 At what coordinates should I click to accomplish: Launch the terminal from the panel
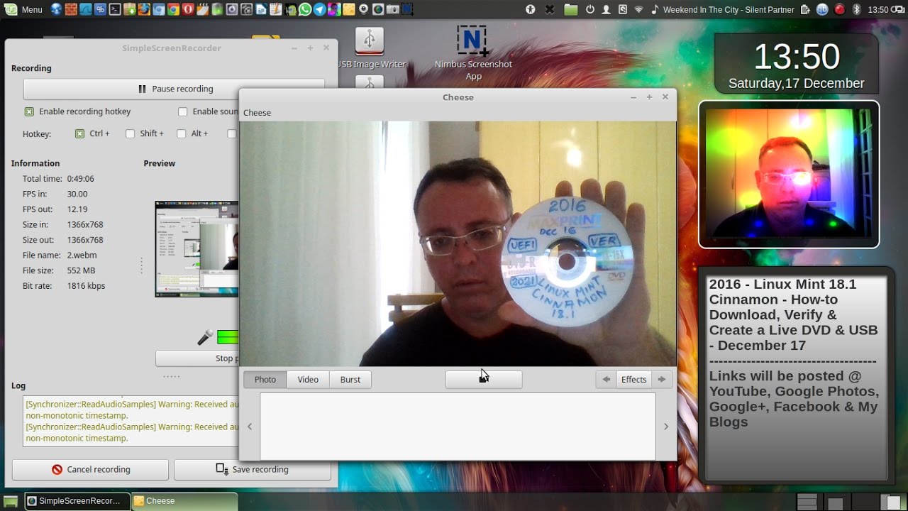point(115,10)
